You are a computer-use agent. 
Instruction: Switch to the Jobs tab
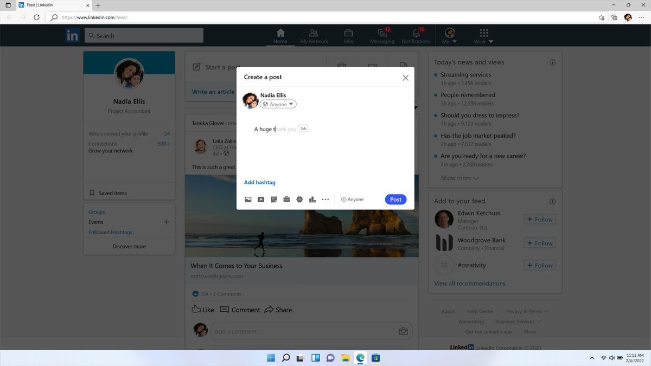pyautogui.click(x=347, y=35)
